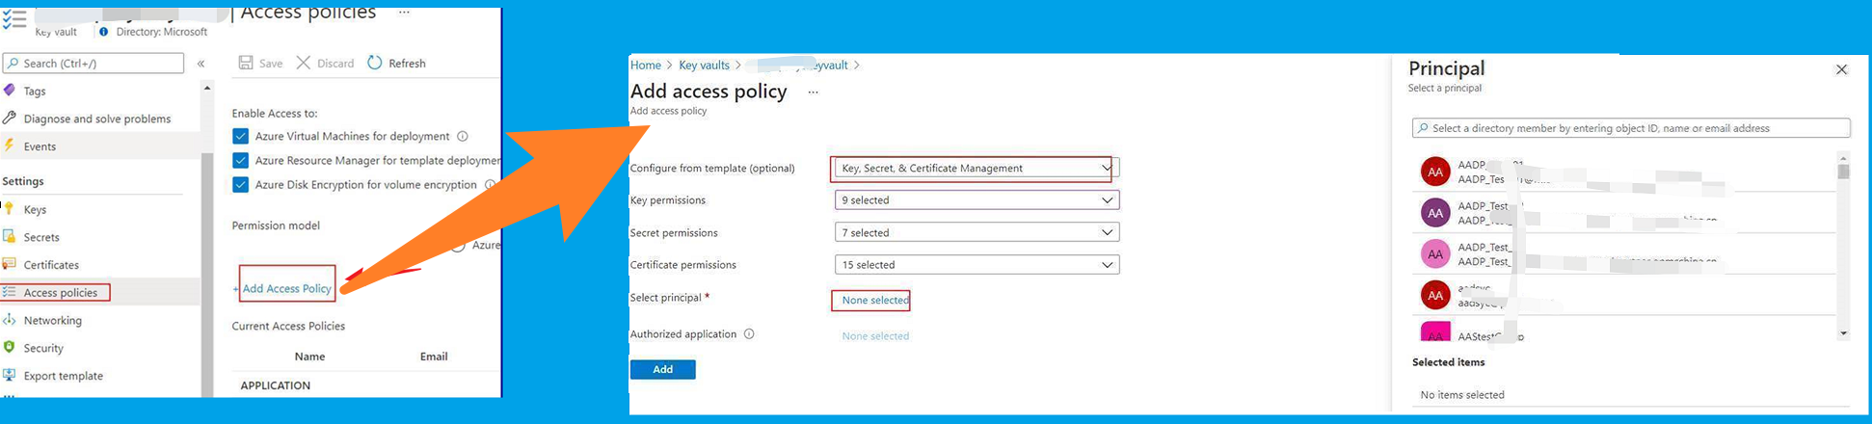Open the Certificates settings item

tap(51, 265)
